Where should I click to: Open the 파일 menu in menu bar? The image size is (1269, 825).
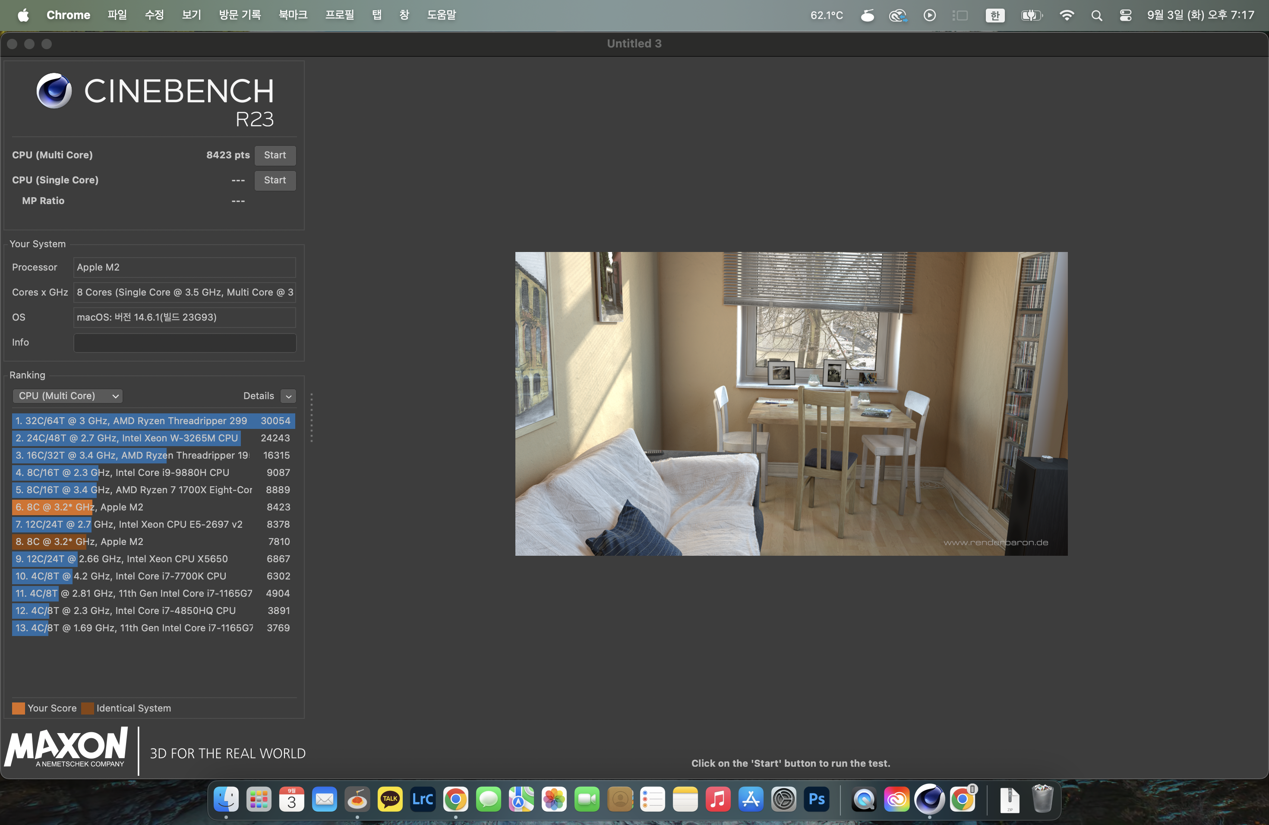[117, 15]
